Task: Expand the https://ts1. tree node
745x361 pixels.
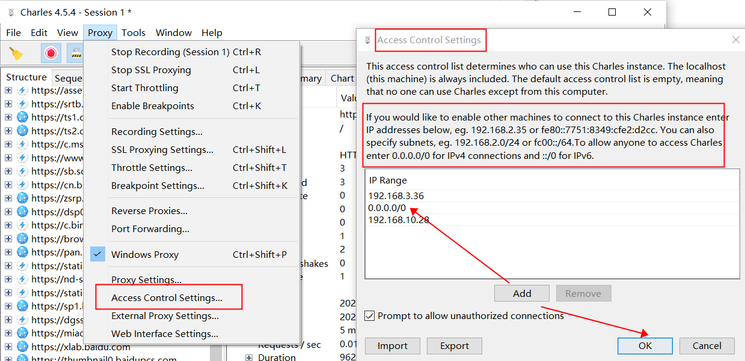Action: pyautogui.click(x=8, y=117)
